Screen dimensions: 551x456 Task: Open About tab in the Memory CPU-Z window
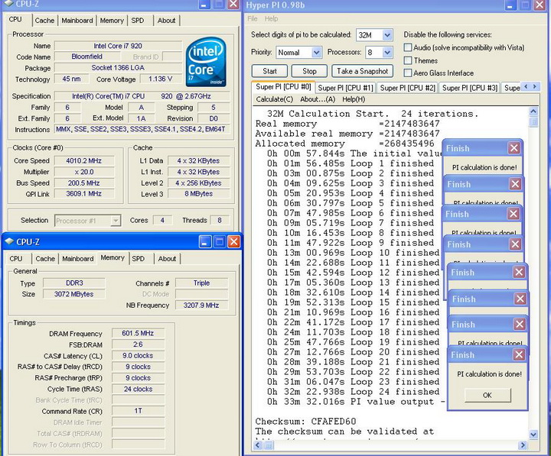(x=167, y=258)
